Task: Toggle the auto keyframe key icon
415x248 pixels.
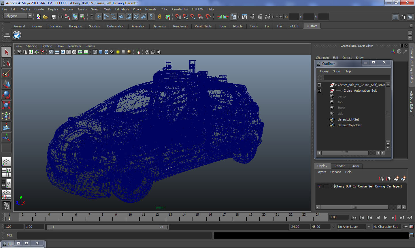Action: click(x=405, y=227)
